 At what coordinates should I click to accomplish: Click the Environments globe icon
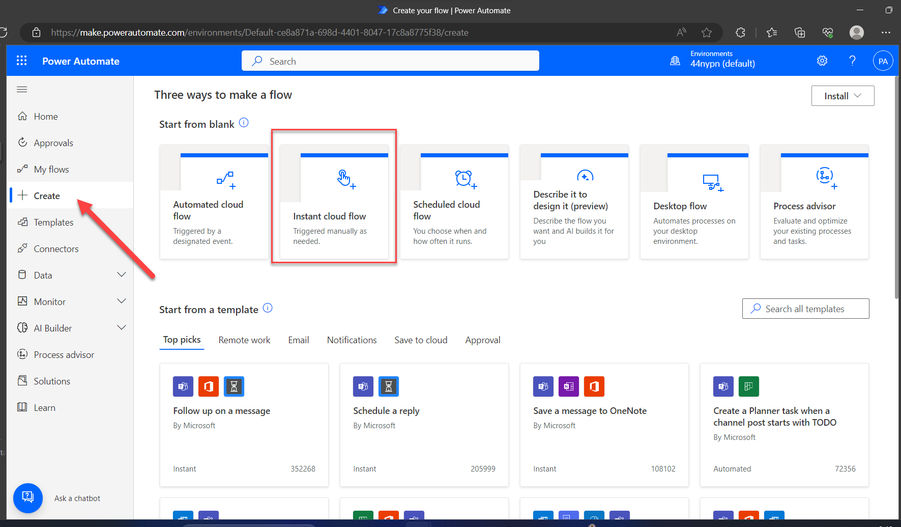[675, 60]
